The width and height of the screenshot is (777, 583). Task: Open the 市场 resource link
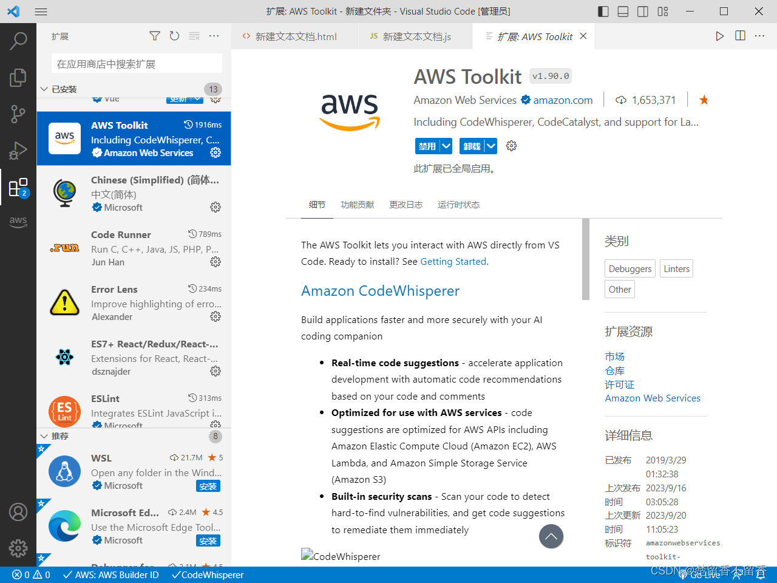pyautogui.click(x=614, y=356)
